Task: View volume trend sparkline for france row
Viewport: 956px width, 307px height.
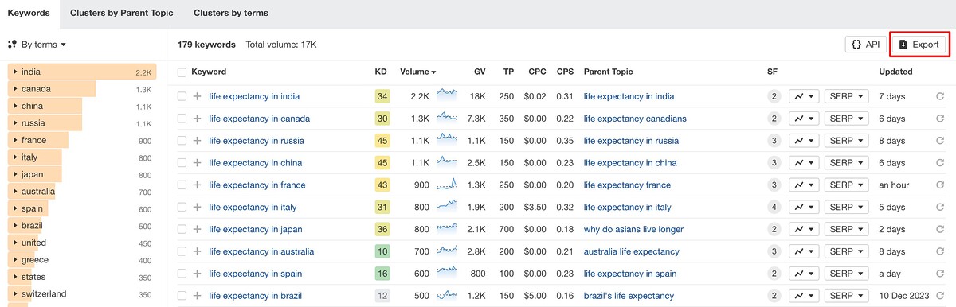Action: (x=447, y=185)
